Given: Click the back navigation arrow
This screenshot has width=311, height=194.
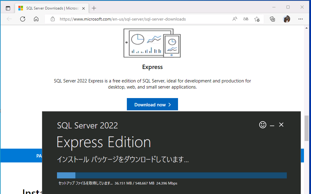Looking at the screenshot, I should [9, 19].
